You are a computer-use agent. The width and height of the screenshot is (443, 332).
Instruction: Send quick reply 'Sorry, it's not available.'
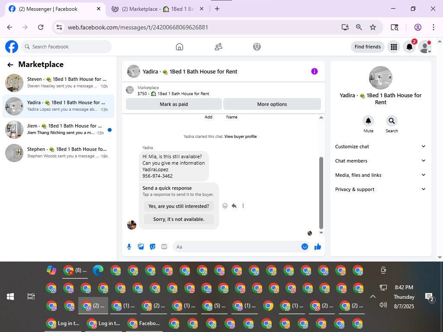click(179, 219)
